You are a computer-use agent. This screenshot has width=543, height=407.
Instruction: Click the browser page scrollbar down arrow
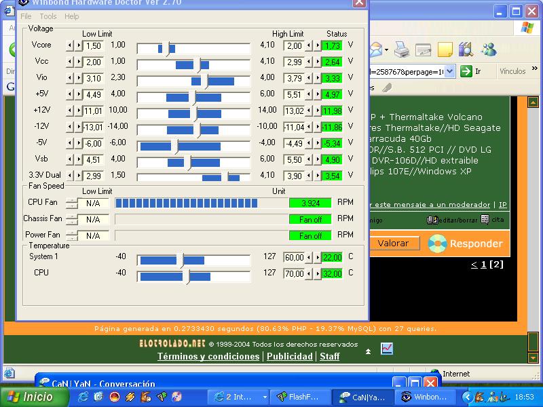click(x=533, y=357)
